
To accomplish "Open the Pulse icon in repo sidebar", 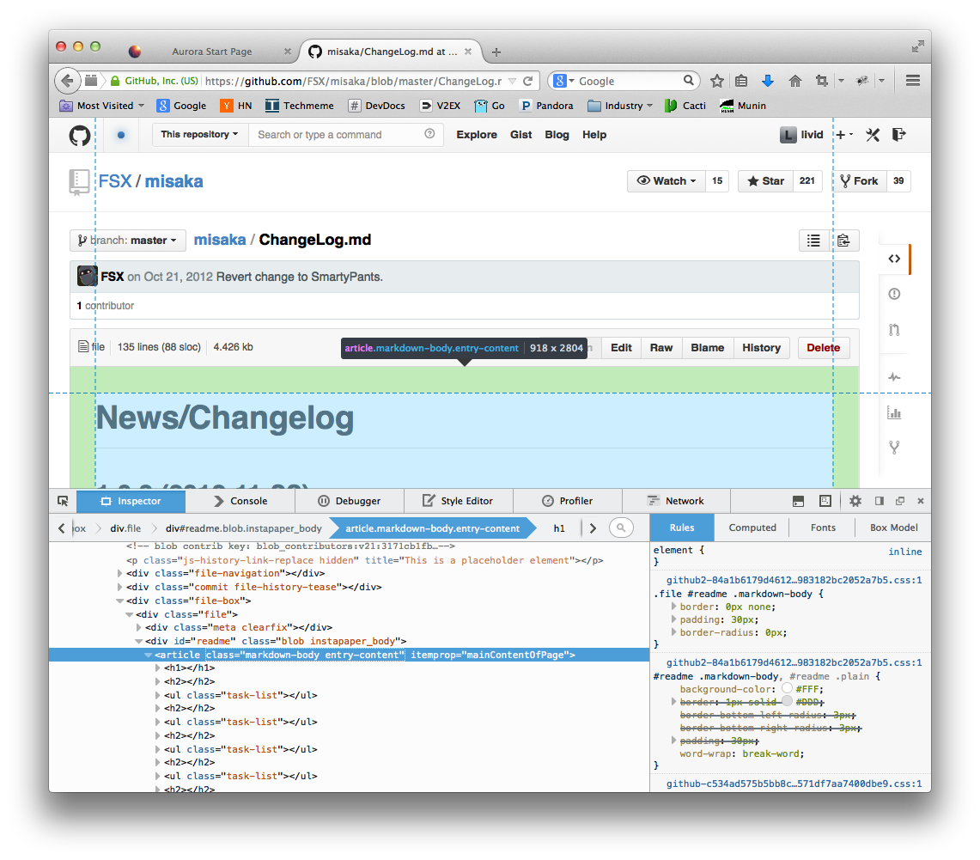I will 894,377.
